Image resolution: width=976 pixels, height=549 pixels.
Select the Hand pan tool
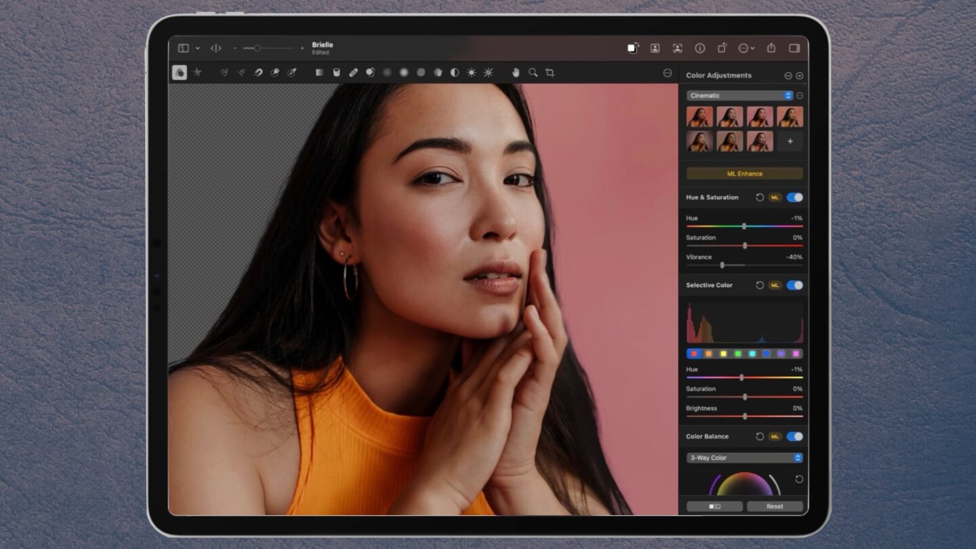(516, 73)
